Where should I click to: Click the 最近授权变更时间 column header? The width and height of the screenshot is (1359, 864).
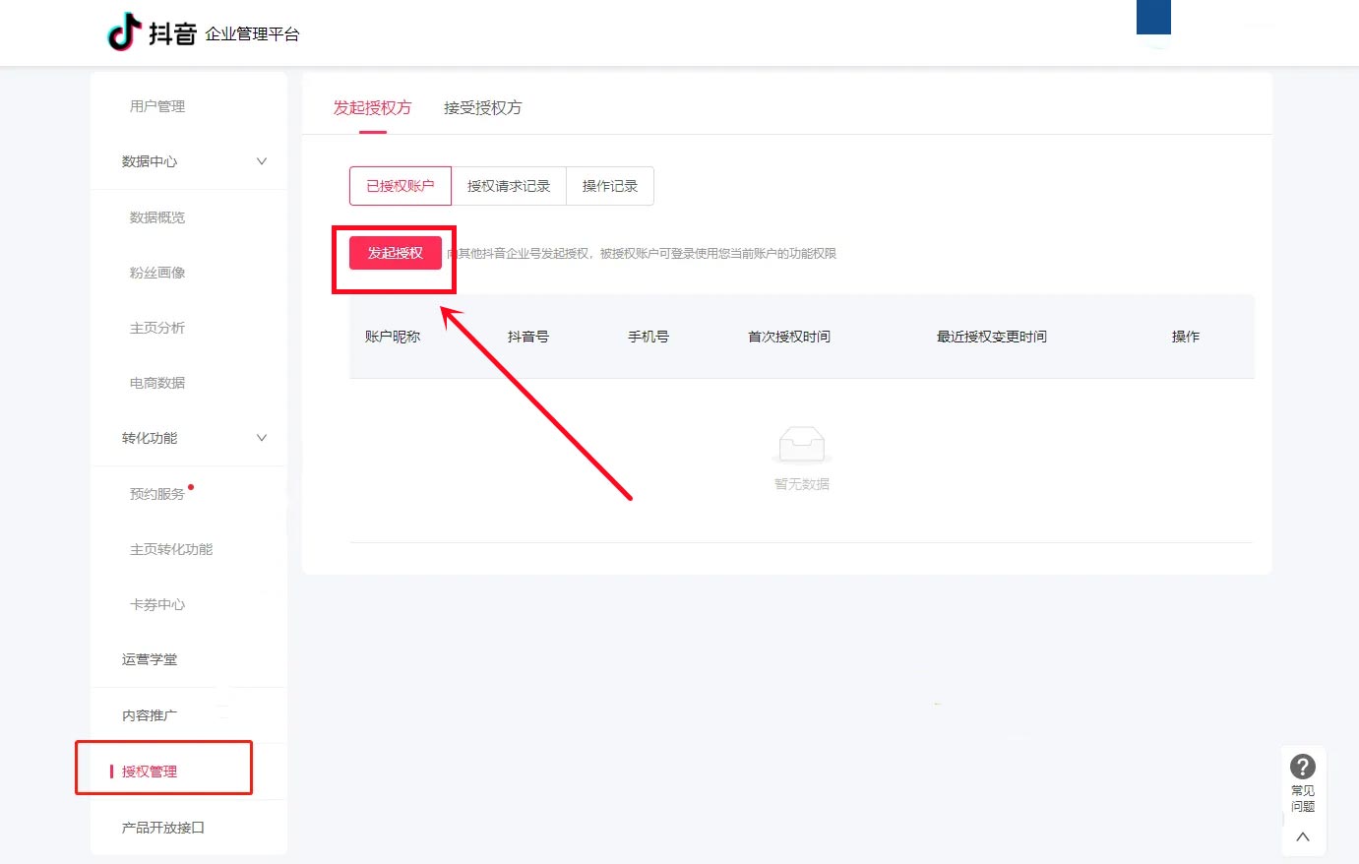click(x=992, y=337)
